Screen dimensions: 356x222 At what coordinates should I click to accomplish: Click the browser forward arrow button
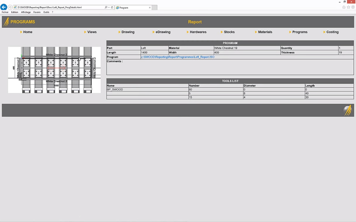click(10, 7)
